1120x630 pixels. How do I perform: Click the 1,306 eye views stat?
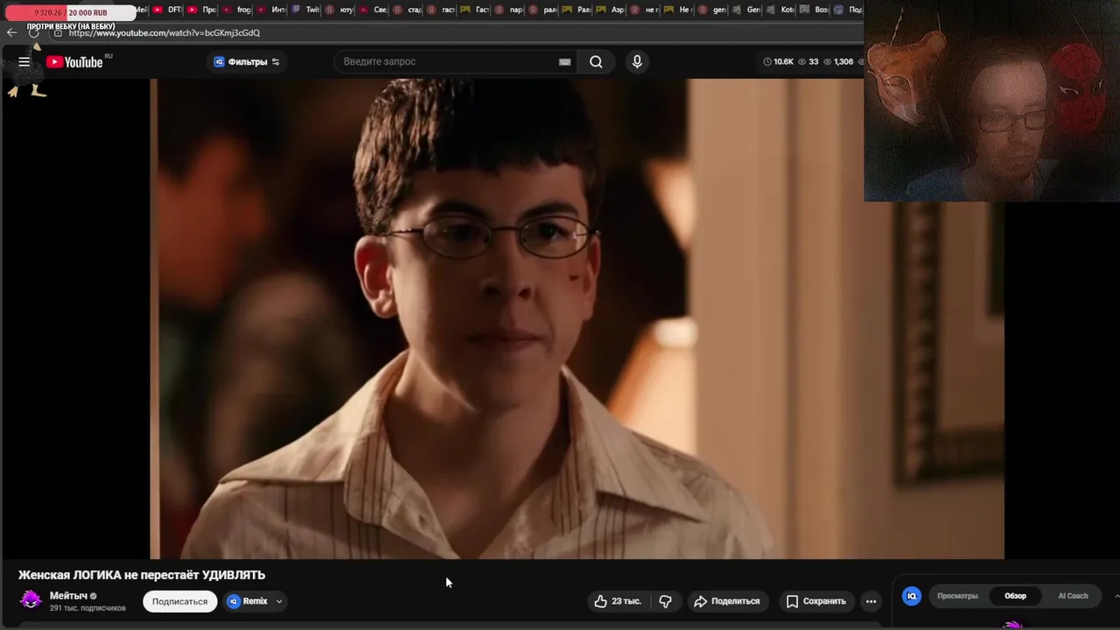838,61
